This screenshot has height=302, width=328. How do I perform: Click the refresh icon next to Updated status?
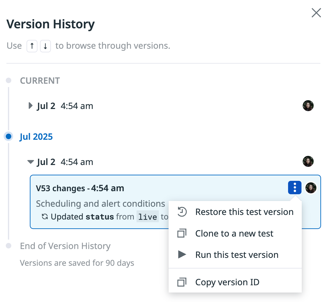[45, 216]
